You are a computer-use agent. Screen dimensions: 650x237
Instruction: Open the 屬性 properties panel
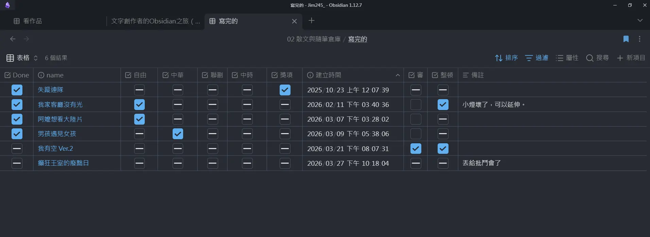click(567, 58)
